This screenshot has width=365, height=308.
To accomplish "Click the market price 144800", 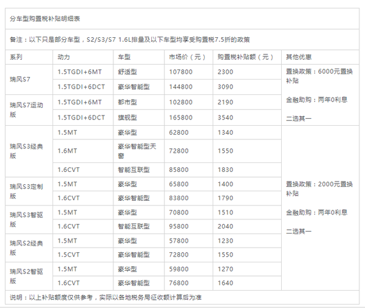I will (181, 87).
